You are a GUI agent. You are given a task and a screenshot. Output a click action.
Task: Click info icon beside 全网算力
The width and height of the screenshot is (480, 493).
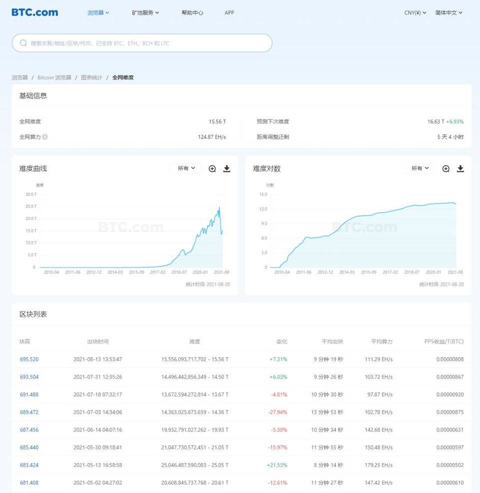point(45,137)
